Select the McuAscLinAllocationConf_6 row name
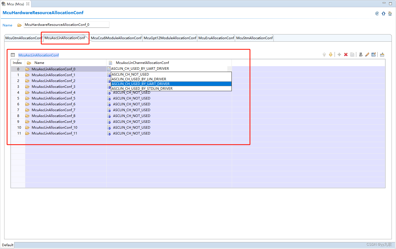 (x=53, y=104)
